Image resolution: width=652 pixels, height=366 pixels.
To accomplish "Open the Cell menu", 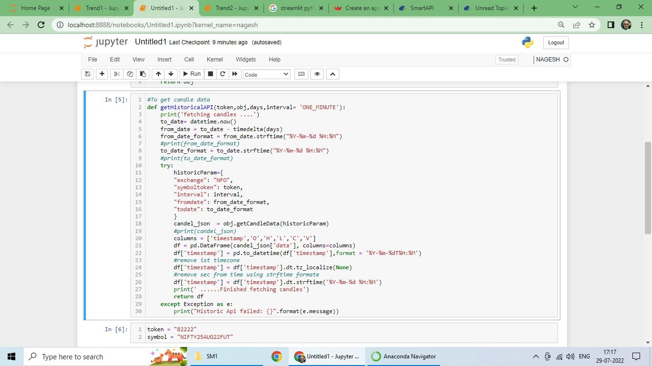I will [x=189, y=60].
